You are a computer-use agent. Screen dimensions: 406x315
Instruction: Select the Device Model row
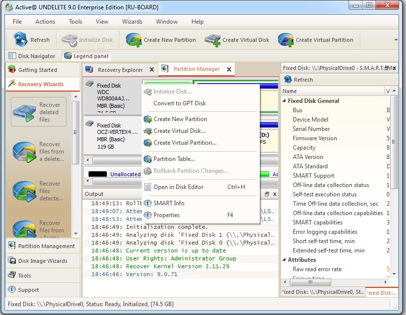coord(336,120)
